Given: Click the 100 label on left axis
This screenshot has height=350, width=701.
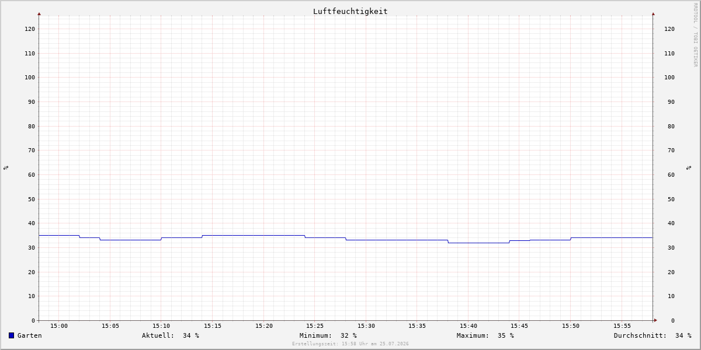Looking at the screenshot, I should (30, 78).
